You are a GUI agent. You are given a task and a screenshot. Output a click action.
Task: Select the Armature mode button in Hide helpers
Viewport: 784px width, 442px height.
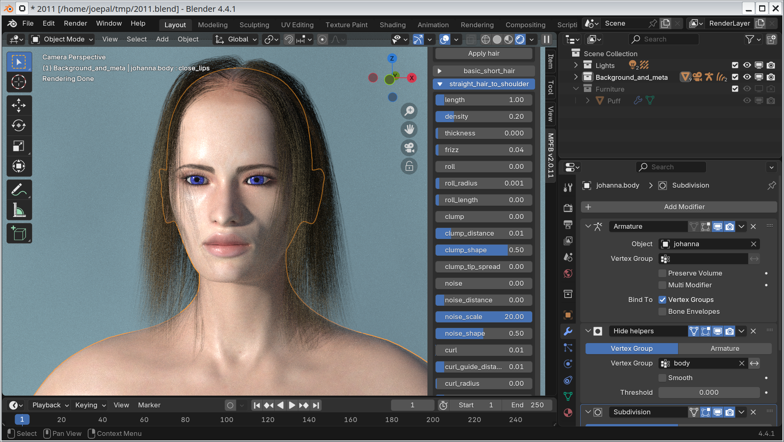(x=725, y=348)
